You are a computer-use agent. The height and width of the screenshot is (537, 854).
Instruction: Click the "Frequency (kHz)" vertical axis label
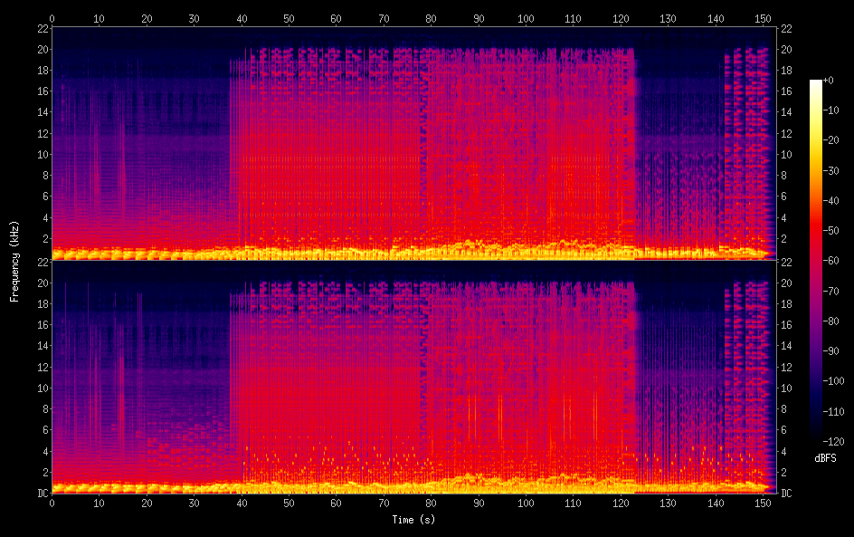14,260
